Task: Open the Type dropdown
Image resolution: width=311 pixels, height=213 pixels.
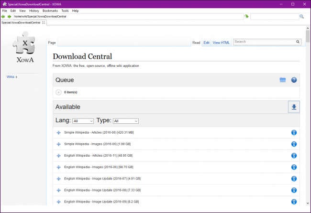Action: click(126, 121)
